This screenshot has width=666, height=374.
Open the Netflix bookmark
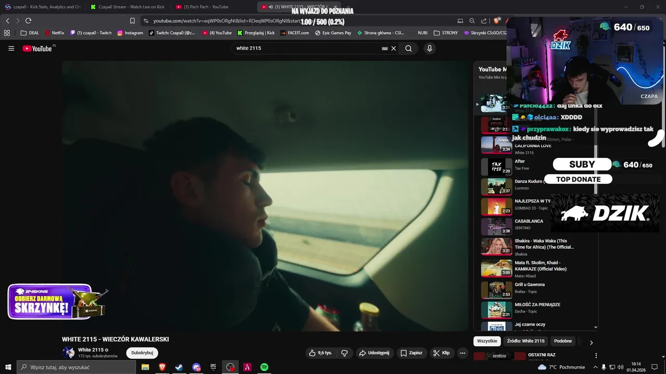[x=55, y=33]
